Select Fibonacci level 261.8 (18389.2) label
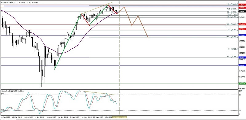 tap(232, 57)
